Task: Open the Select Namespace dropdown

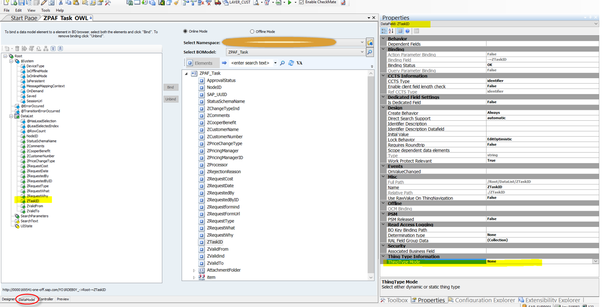Action: [x=362, y=43]
